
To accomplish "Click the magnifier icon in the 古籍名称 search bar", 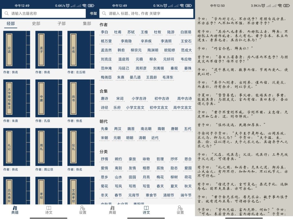I will [6, 13].
